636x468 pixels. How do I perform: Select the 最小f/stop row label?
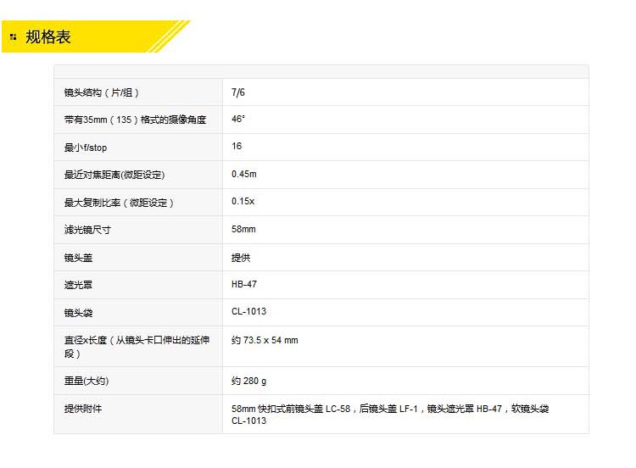(x=86, y=148)
